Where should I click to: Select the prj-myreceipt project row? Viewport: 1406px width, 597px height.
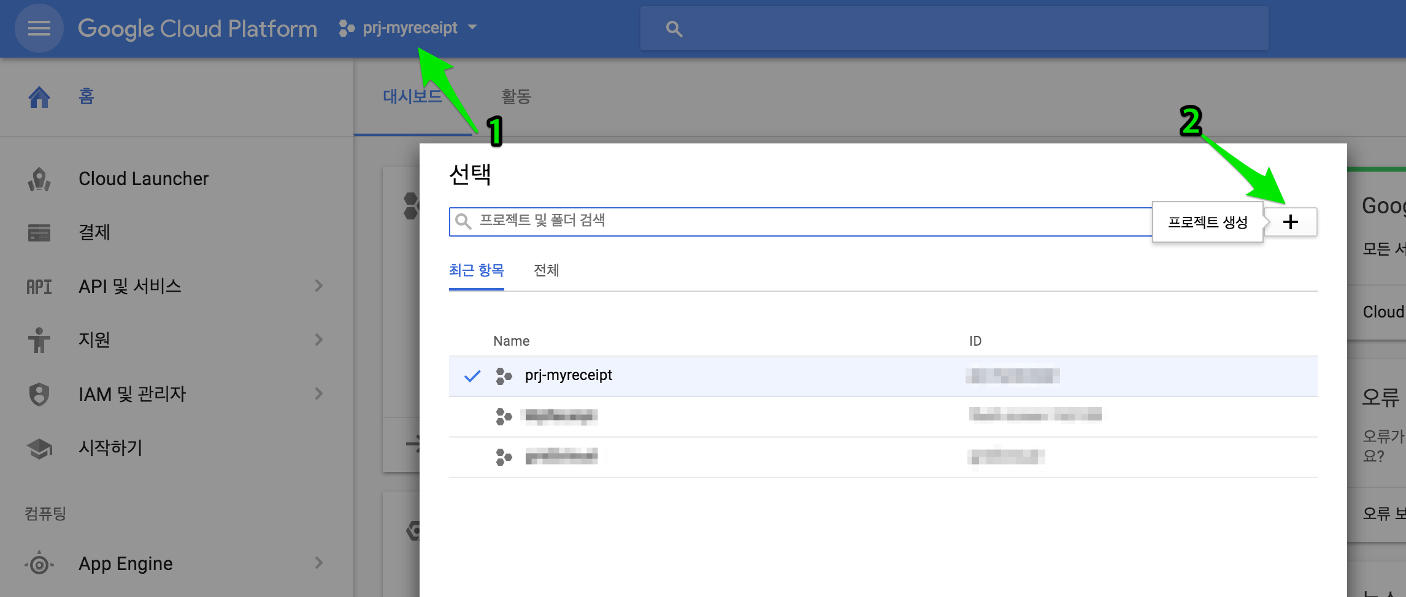(883, 376)
